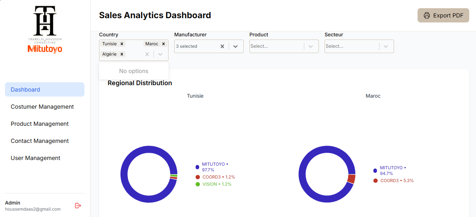This screenshot has height=217, width=476.
Task: Open the Manufacturer dropdown arrow
Action: pyautogui.click(x=236, y=46)
